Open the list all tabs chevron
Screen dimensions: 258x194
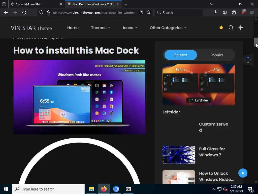click(x=212, y=4)
